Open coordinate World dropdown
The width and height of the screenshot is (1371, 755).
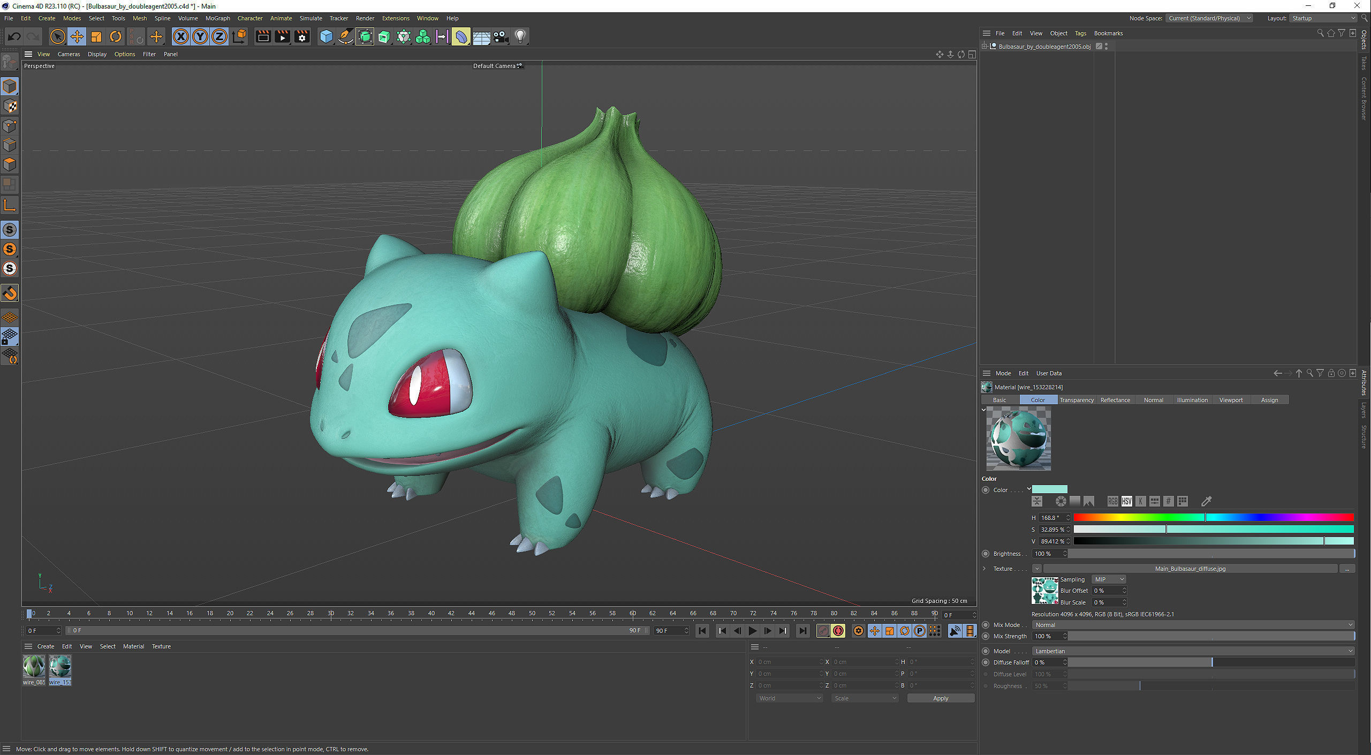click(x=790, y=698)
